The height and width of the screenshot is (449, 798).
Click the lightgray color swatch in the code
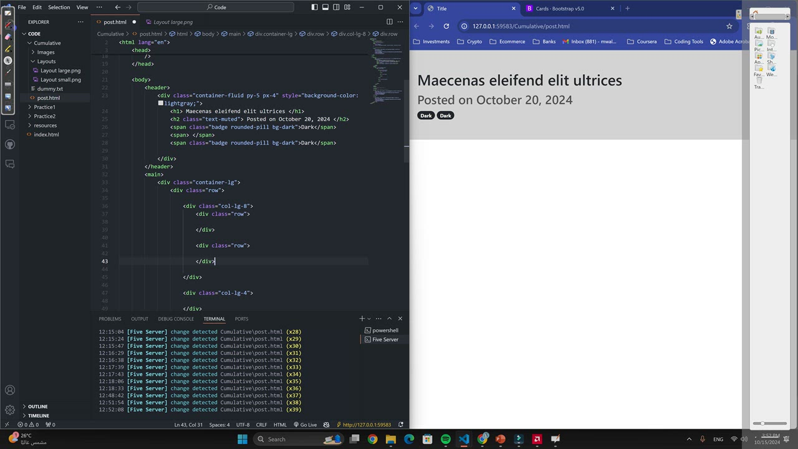[x=160, y=104]
